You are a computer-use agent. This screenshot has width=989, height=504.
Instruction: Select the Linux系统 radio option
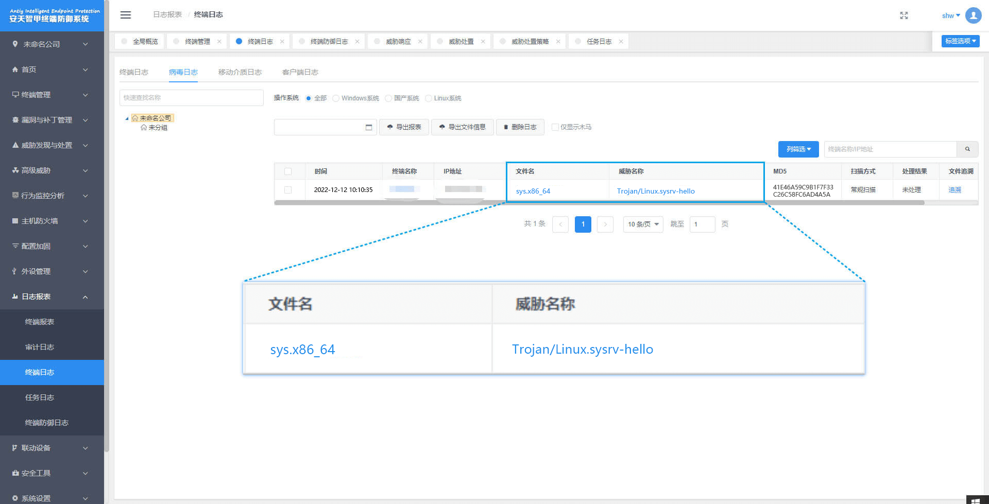coord(429,98)
